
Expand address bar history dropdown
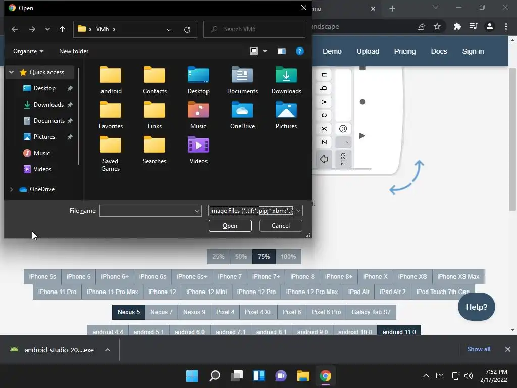(169, 30)
